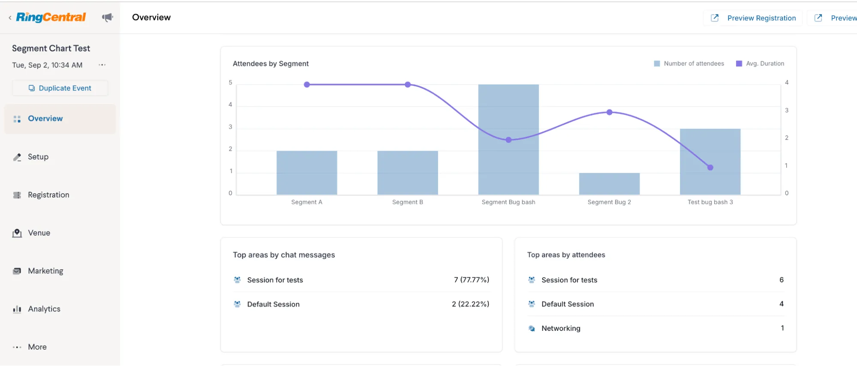857x366 pixels.
Task: Click the Marketing envelope icon
Action: 17,271
